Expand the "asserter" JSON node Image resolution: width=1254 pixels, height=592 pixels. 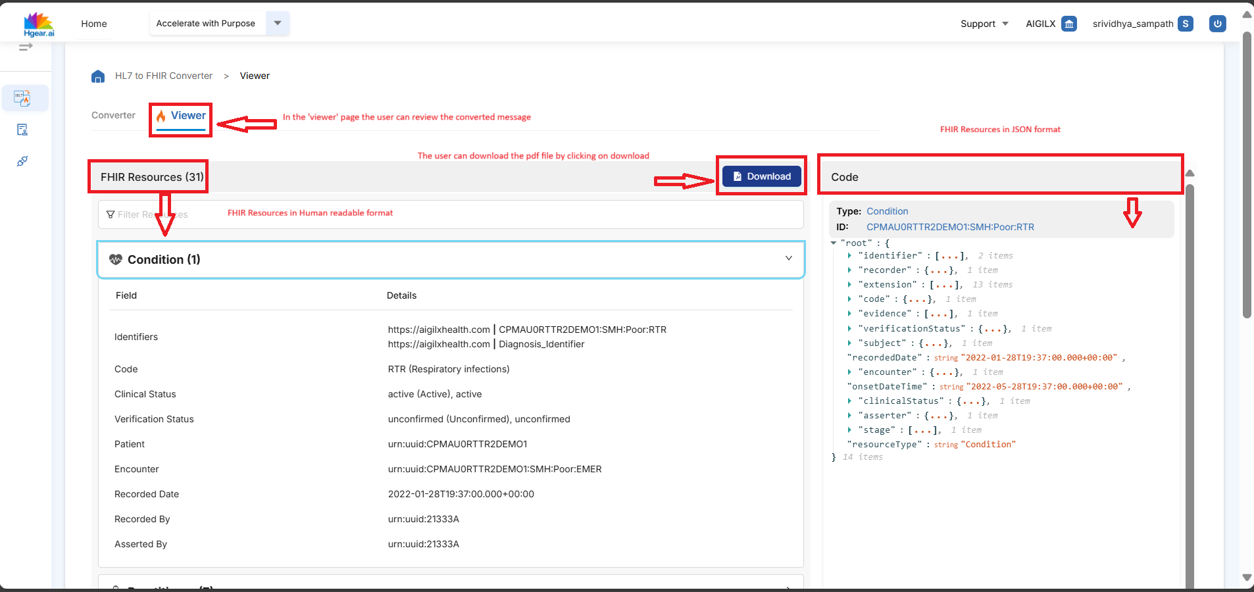coord(850,416)
